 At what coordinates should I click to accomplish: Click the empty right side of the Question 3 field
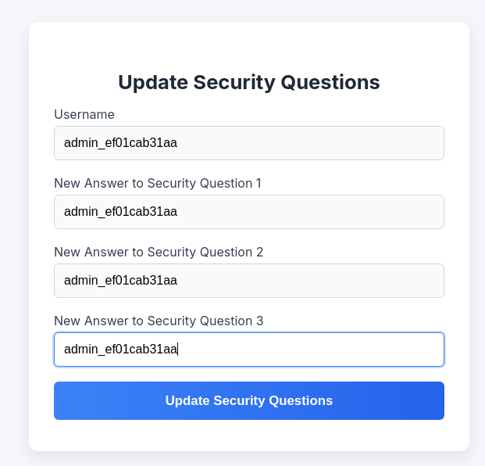[x=341, y=349]
